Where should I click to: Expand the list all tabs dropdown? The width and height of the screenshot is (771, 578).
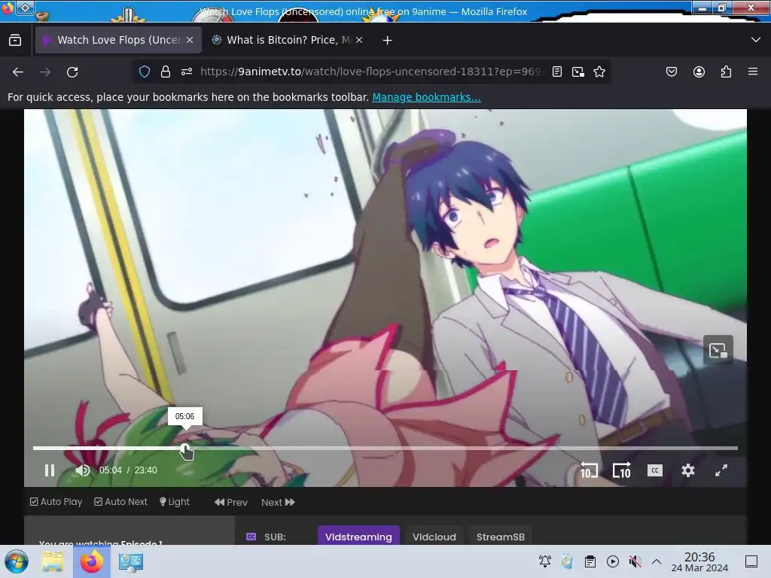(x=756, y=40)
